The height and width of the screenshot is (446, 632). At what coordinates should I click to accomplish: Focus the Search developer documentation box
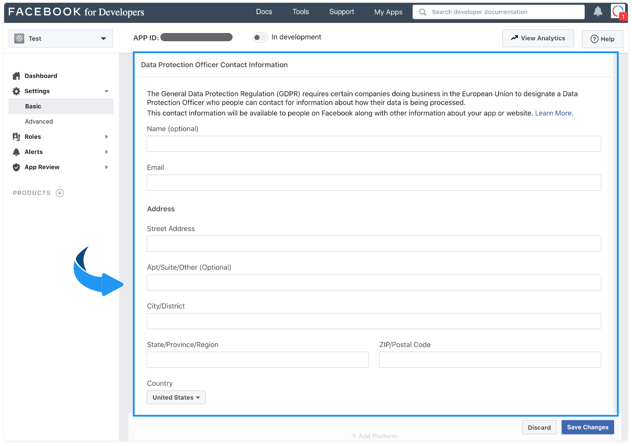point(499,12)
